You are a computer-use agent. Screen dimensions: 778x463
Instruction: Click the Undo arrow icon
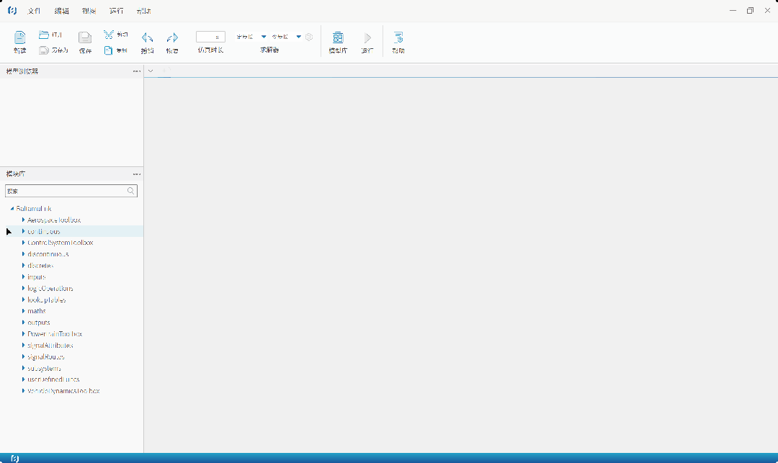click(147, 38)
